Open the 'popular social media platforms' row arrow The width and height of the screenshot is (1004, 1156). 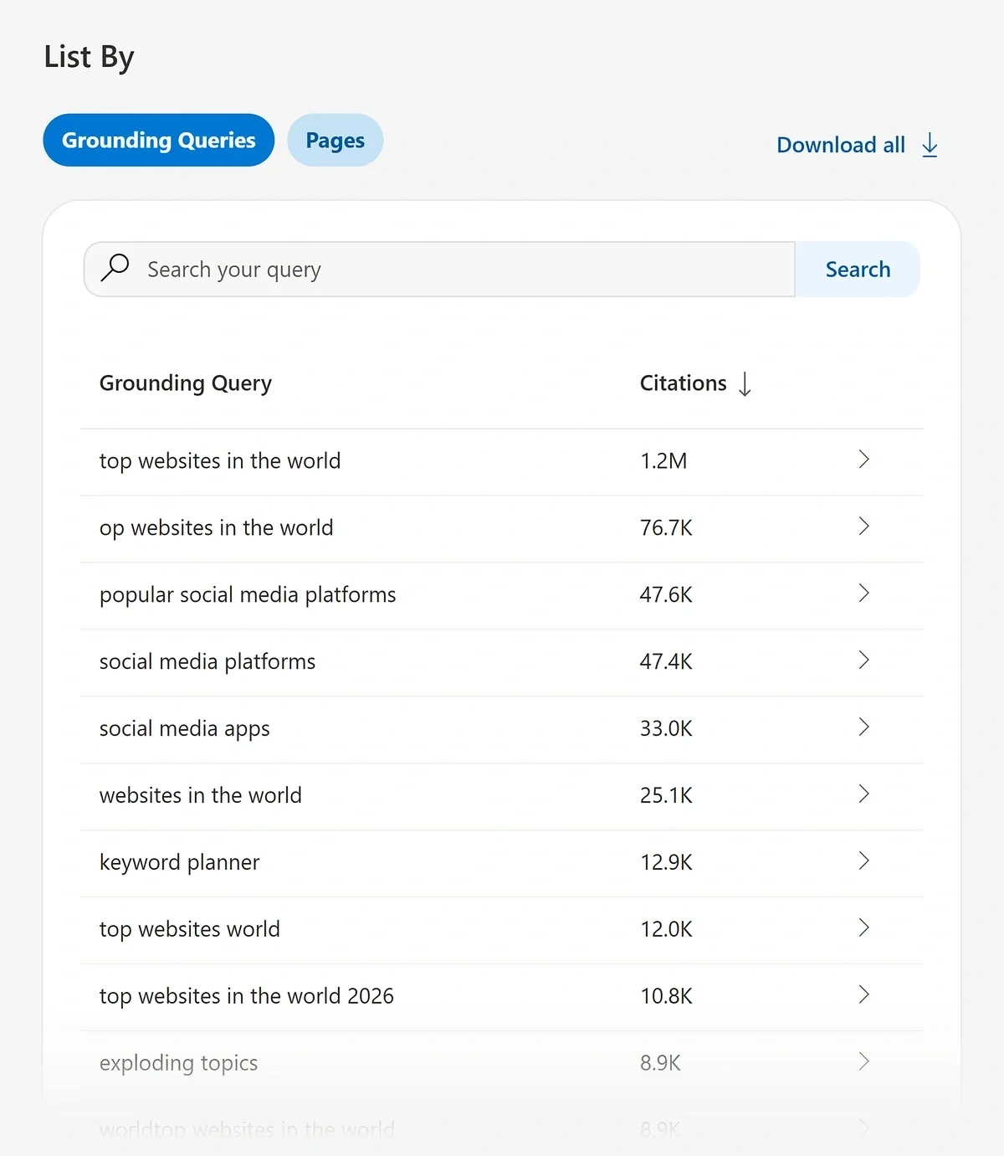[x=864, y=594]
